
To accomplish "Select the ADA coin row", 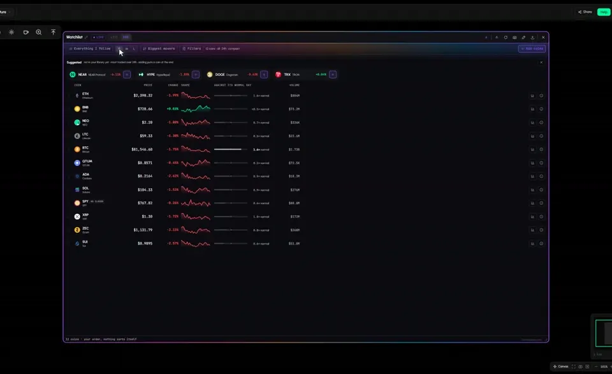I will [307, 176].
